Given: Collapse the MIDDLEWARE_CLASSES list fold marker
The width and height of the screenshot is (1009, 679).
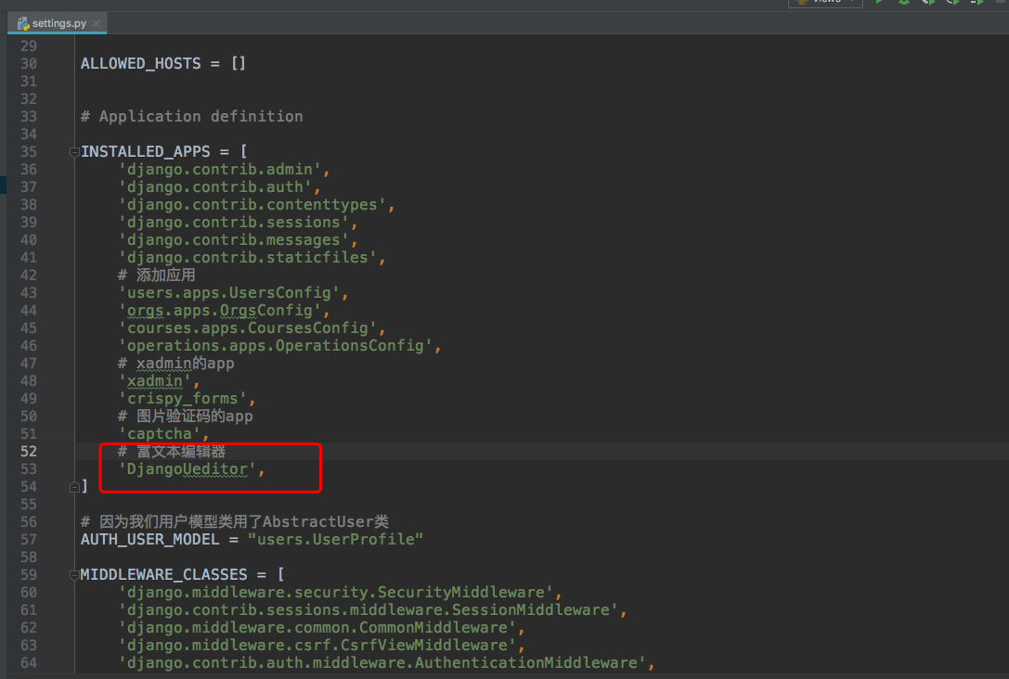Looking at the screenshot, I should pos(74,575).
